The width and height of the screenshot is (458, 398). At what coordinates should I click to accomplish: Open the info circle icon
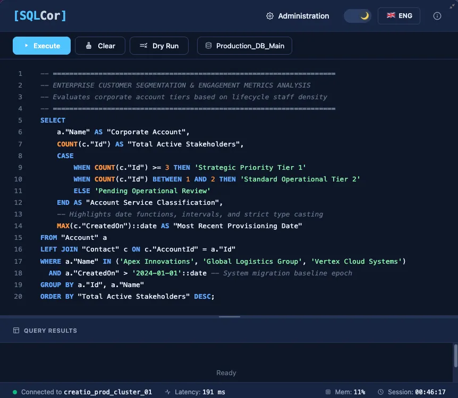437,16
